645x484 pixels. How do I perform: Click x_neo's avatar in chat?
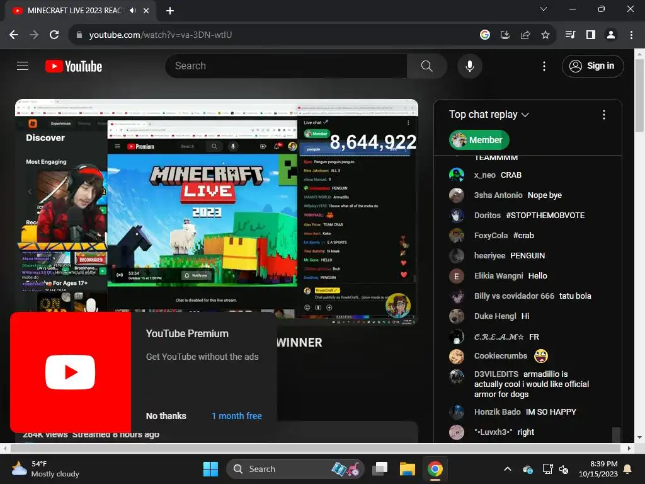[456, 175]
